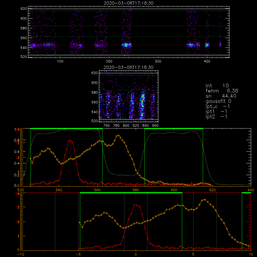Click x-axis label 580 under the filter-curve profile plot
The width and height of the screenshot is (257, 257).
pos(136,190)
